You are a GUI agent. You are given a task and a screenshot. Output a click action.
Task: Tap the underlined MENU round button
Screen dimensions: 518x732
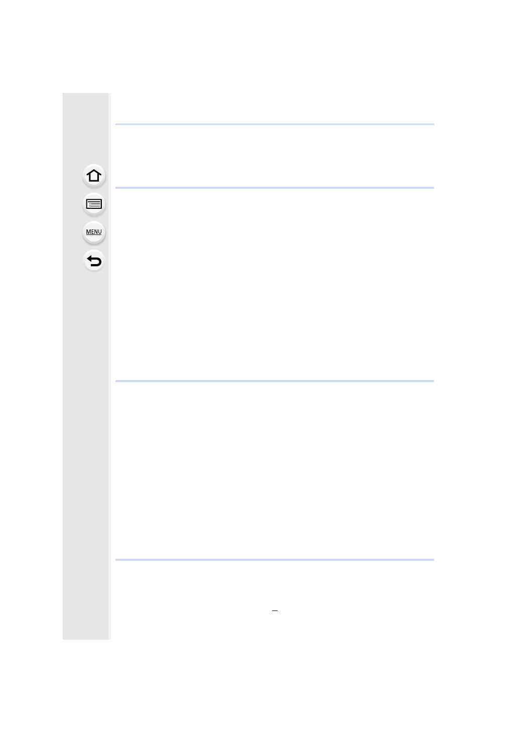[x=94, y=232]
